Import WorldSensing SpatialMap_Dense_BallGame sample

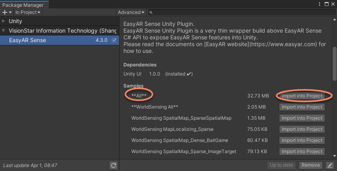click(302, 140)
